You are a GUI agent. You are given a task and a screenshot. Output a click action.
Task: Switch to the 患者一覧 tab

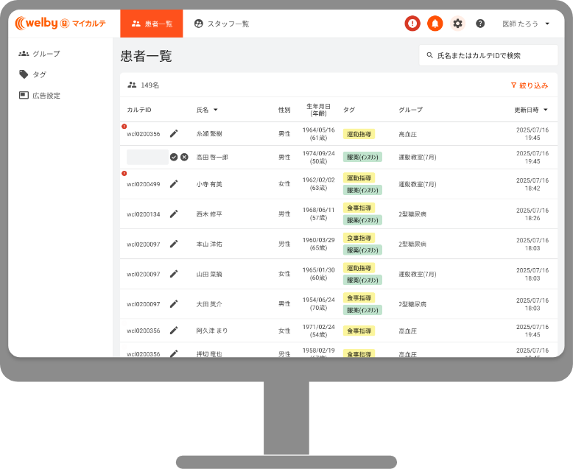click(152, 24)
